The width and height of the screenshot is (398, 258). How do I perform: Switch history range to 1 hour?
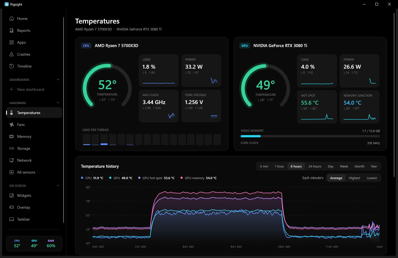point(279,166)
